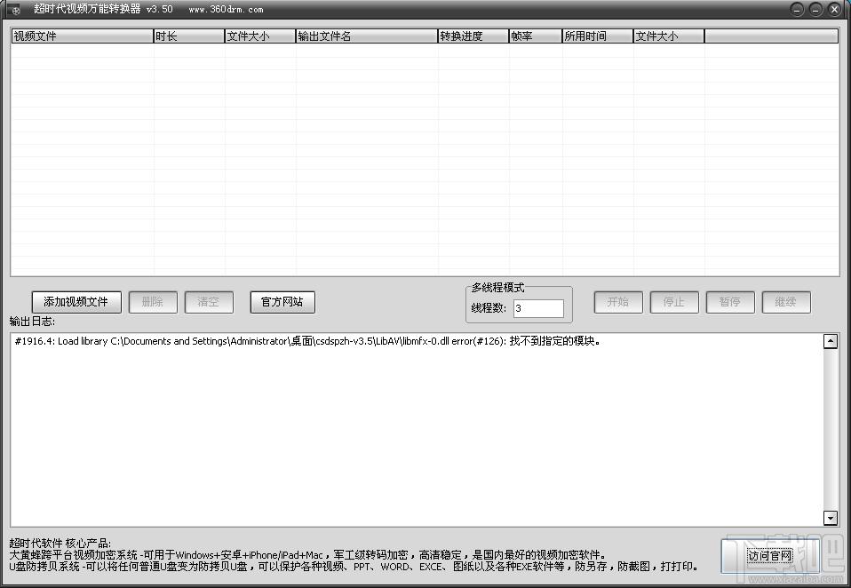Click the libmfx-0.dll error log line
Viewport: 851px width, 588px height.
point(308,341)
